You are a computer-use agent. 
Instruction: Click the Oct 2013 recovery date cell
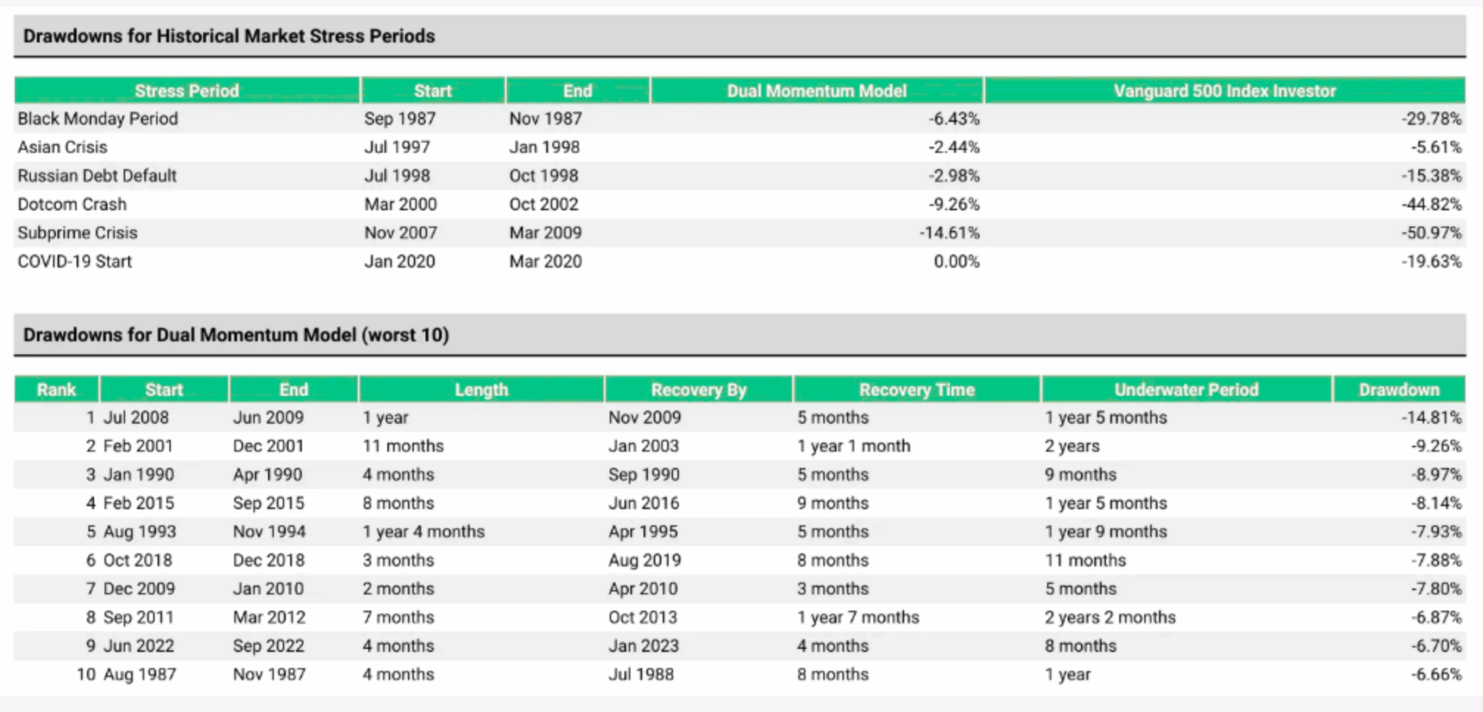click(x=642, y=617)
